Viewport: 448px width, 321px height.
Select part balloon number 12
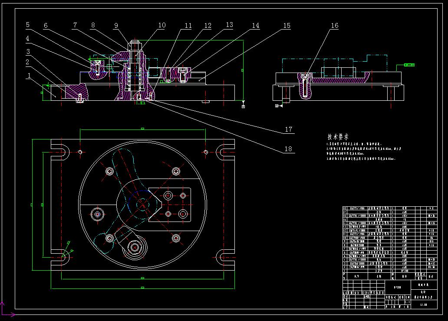(208, 26)
